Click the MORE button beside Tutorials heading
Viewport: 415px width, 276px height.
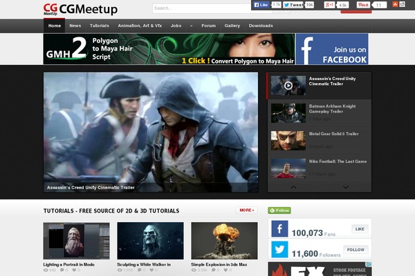point(247,210)
